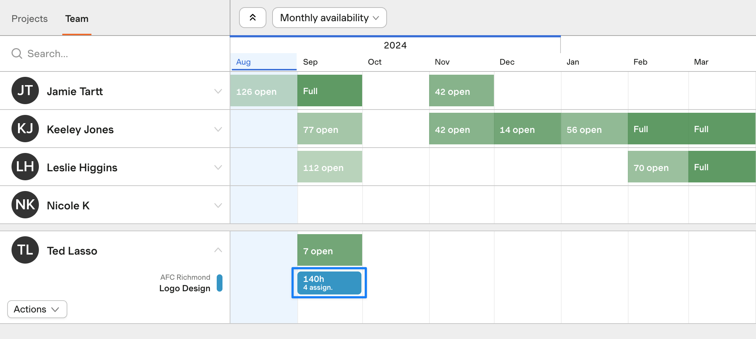The height and width of the screenshot is (339, 756).
Task: Click the 2024 year label
Action: click(395, 45)
